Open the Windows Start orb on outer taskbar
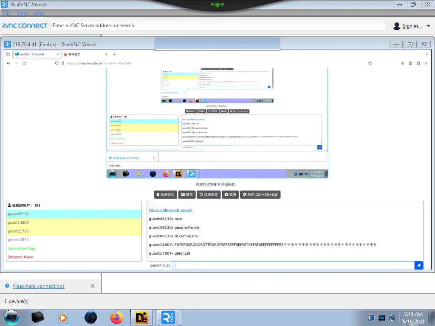The image size is (435, 326). pos(11,318)
